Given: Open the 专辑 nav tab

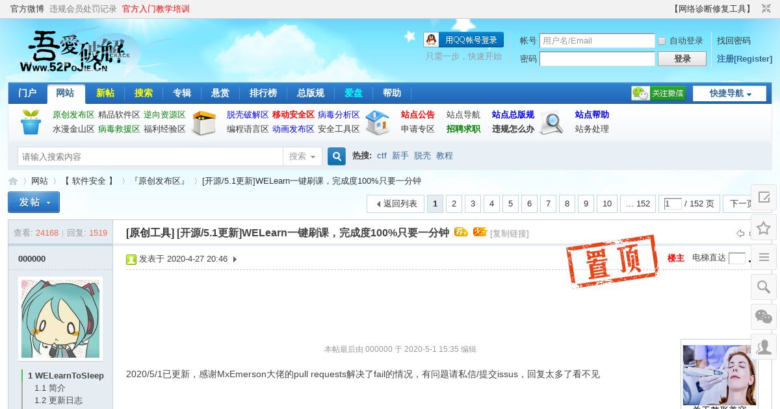Looking at the screenshot, I should [x=182, y=93].
